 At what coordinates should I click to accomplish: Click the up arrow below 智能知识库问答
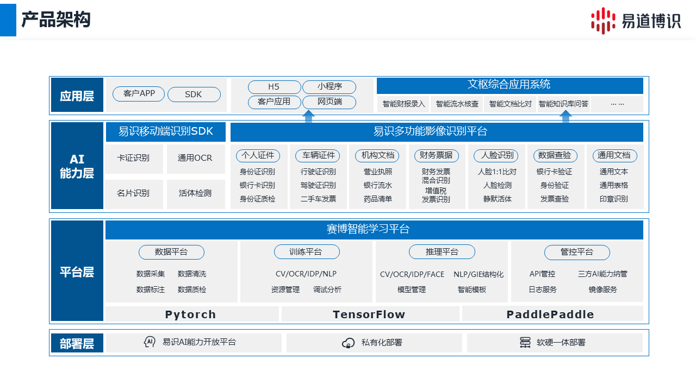[x=565, y=116]
